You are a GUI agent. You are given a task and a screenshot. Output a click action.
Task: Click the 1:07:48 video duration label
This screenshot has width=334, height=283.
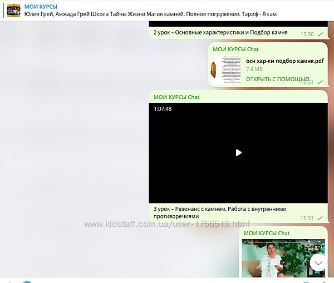(x=163, y=109)
